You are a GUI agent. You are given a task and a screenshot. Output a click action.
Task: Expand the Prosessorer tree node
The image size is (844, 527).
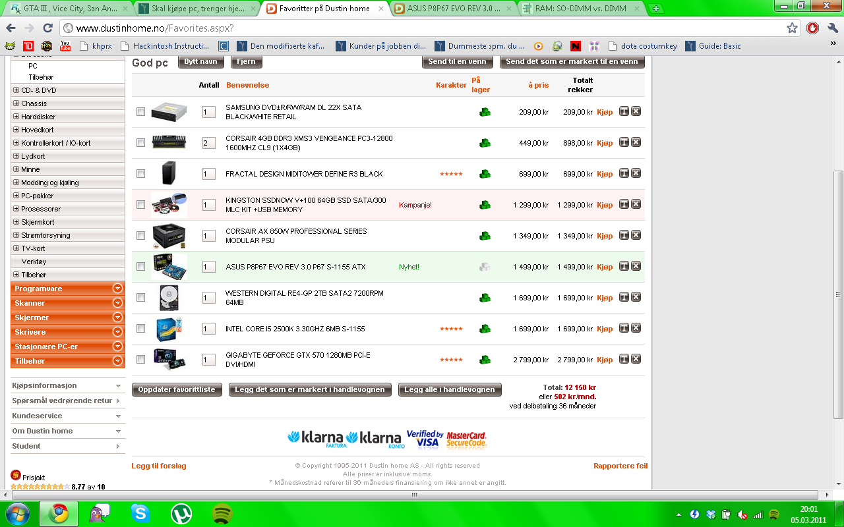(16, 209)
